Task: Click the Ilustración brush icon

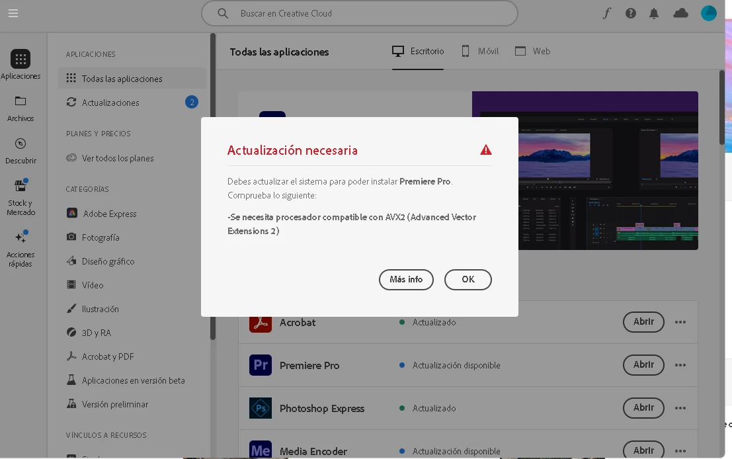Action: click(x=71, y=308)
